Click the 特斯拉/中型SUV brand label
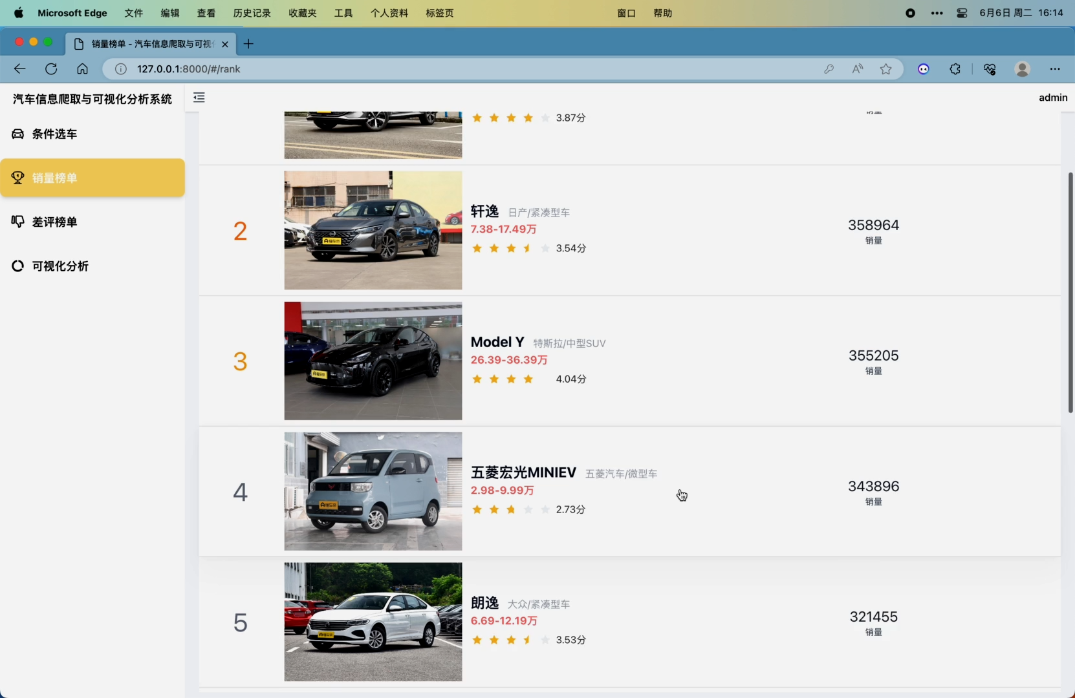This screenshot has width=1075, height=698. pos(569,343)
